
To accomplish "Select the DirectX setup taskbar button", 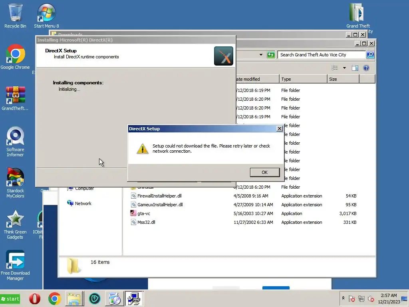I will point(134,299).
